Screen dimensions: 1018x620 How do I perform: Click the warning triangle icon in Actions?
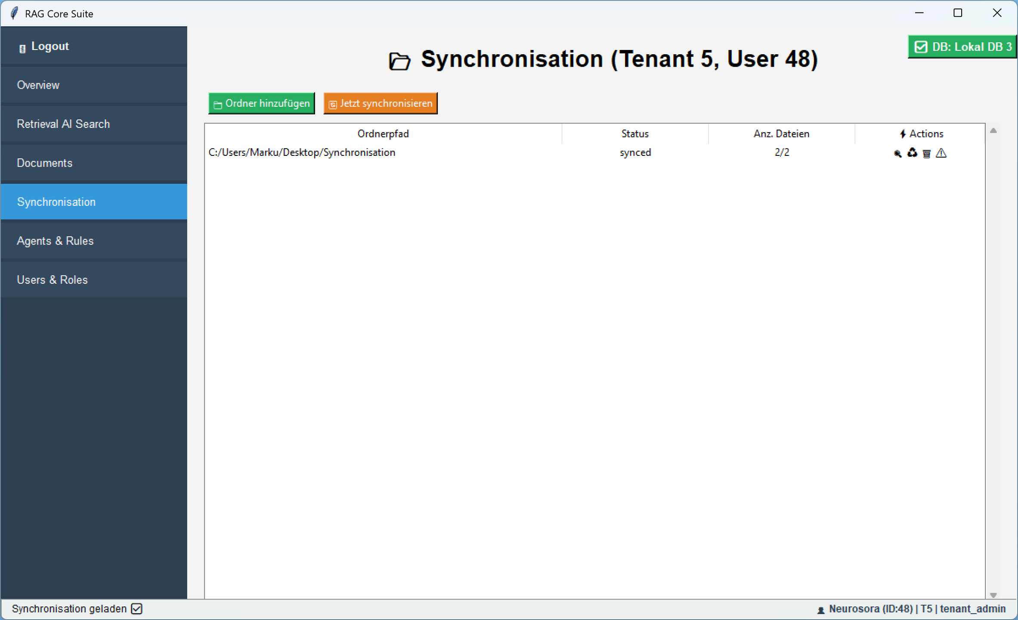pos(941,153)
